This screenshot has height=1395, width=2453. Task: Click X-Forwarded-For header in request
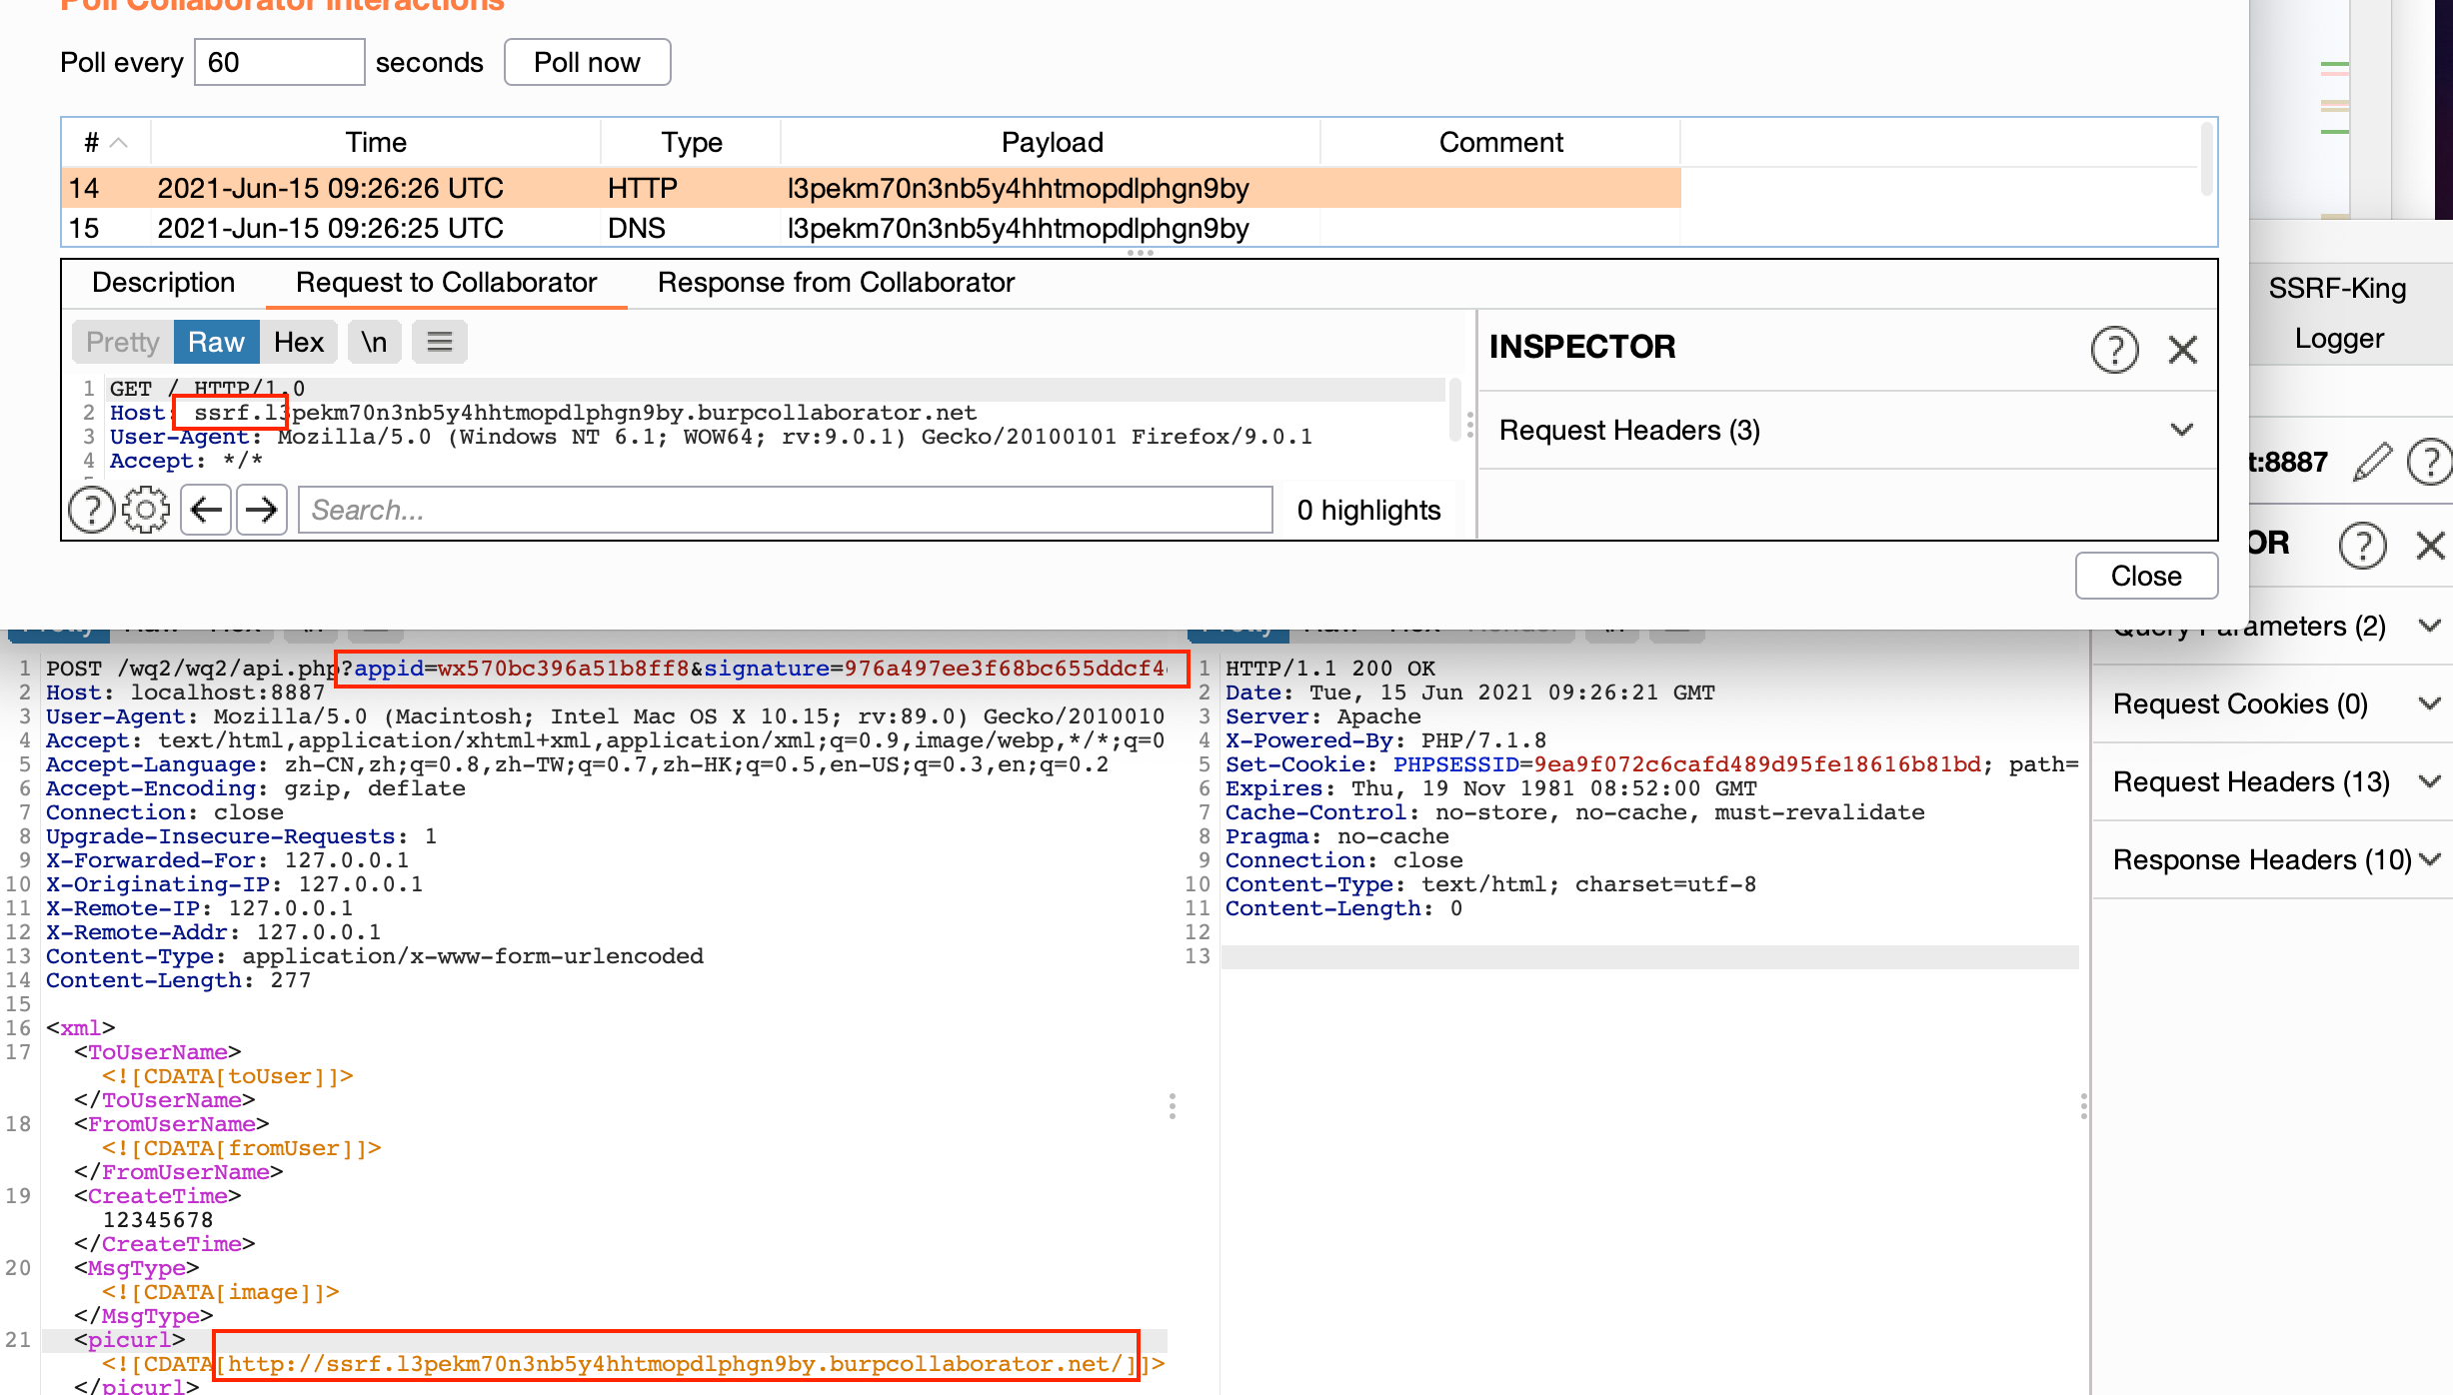point(227,860)
